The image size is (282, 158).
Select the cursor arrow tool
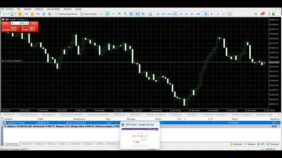pos(206,14)
